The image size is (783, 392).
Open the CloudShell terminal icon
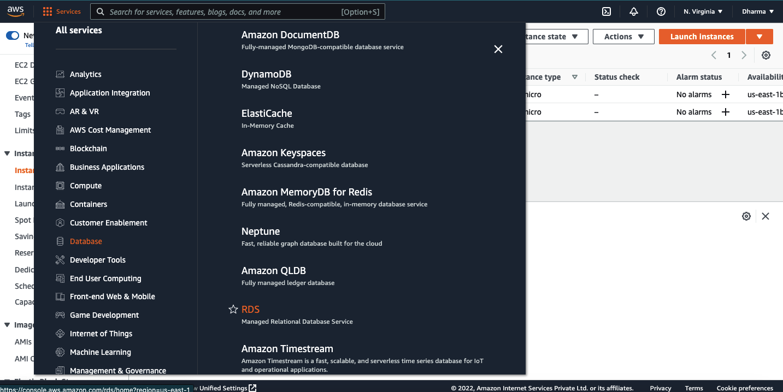[x=607, y=11]
